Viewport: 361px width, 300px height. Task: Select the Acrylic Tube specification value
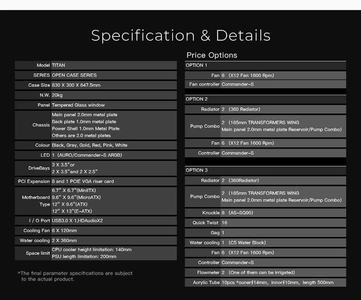tap(277, 282)
